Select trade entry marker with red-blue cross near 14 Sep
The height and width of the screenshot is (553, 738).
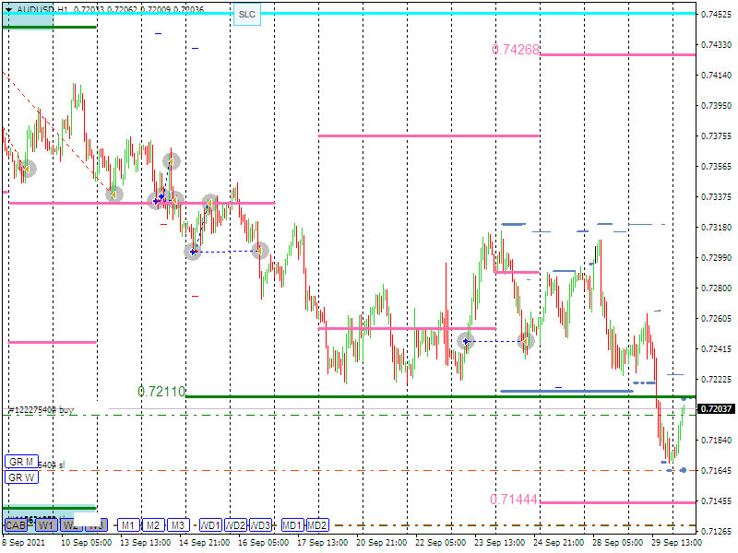193,251
